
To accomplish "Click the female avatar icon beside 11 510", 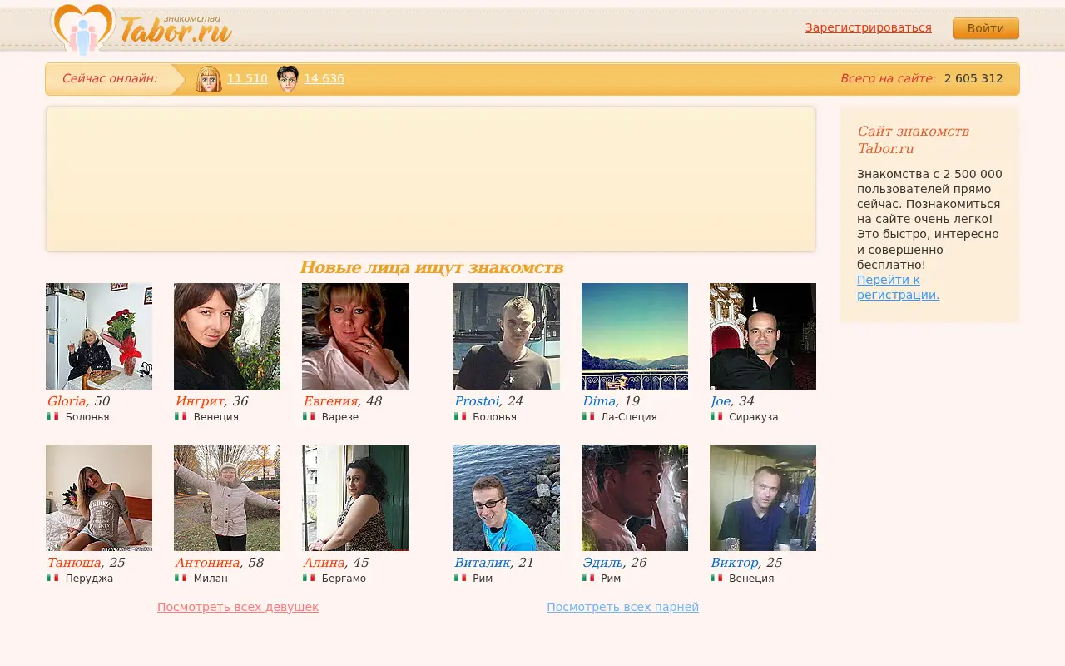I will [x=209, y=78].
